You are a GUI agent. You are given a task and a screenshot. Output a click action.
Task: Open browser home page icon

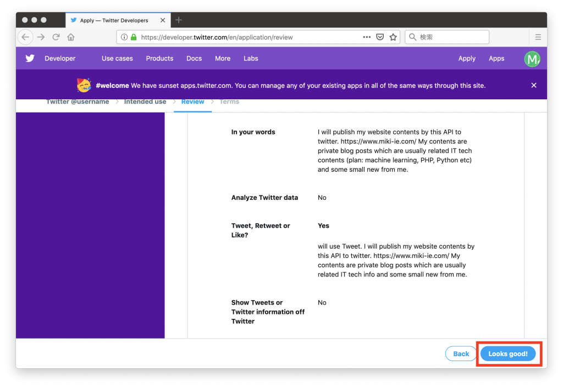point(71,37)
